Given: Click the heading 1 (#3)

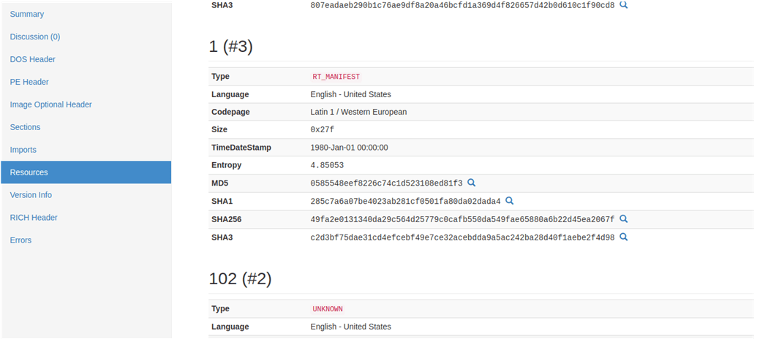Looking at the screenshot, I should click(x=231, y=47).
